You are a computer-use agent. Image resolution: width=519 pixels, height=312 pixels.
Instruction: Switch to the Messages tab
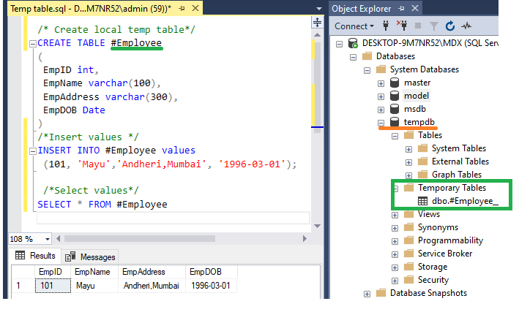click(90, 256)
